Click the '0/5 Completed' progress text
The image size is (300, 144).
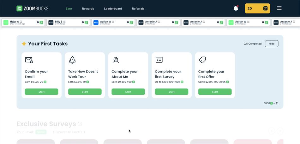coord(253,44)
